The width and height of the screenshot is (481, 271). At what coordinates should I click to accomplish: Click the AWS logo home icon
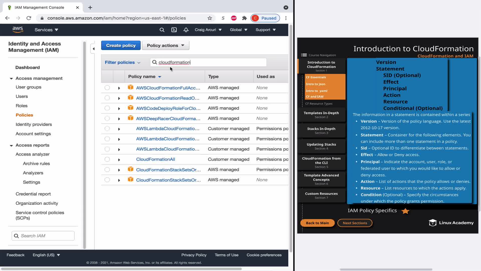coord(18,30)
